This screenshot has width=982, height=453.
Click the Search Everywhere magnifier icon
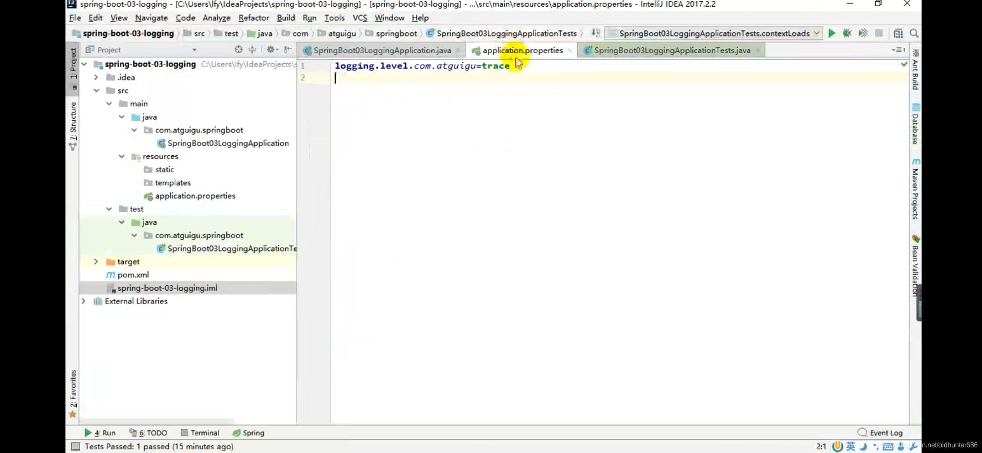coord(914,33)
